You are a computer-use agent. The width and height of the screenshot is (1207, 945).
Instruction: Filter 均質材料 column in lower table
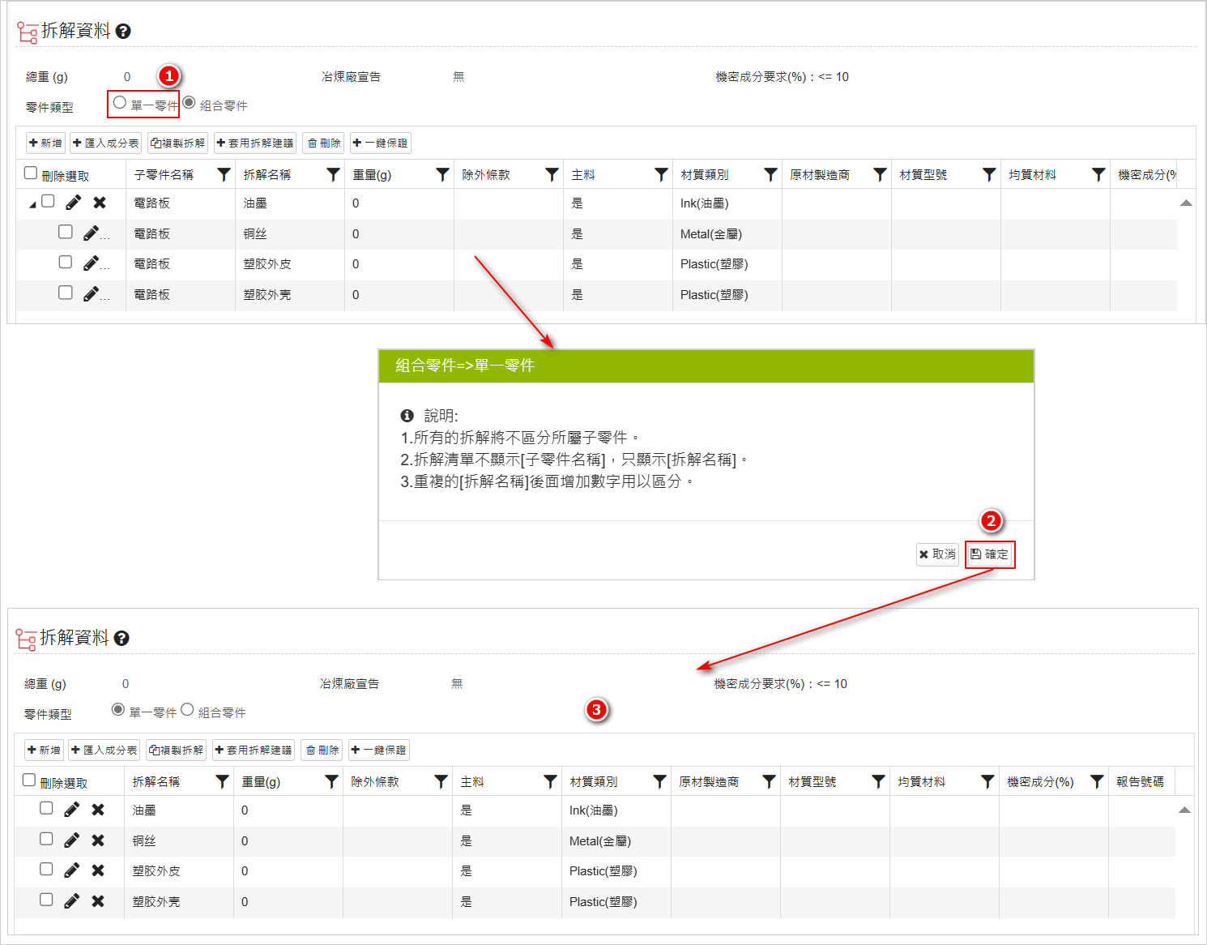point(988,781)
